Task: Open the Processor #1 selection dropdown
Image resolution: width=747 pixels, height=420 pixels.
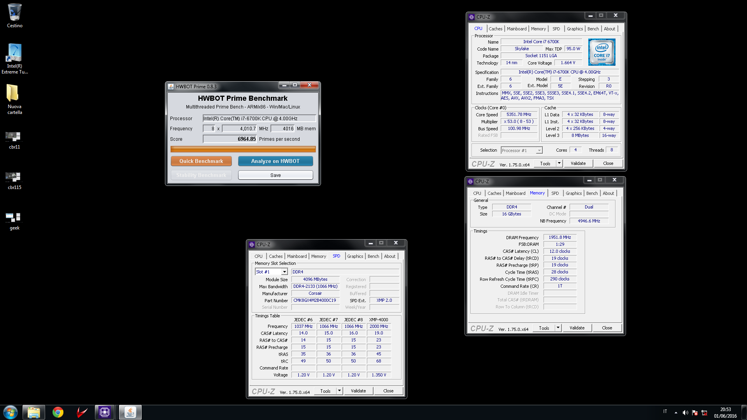Action: pos(539,150)
